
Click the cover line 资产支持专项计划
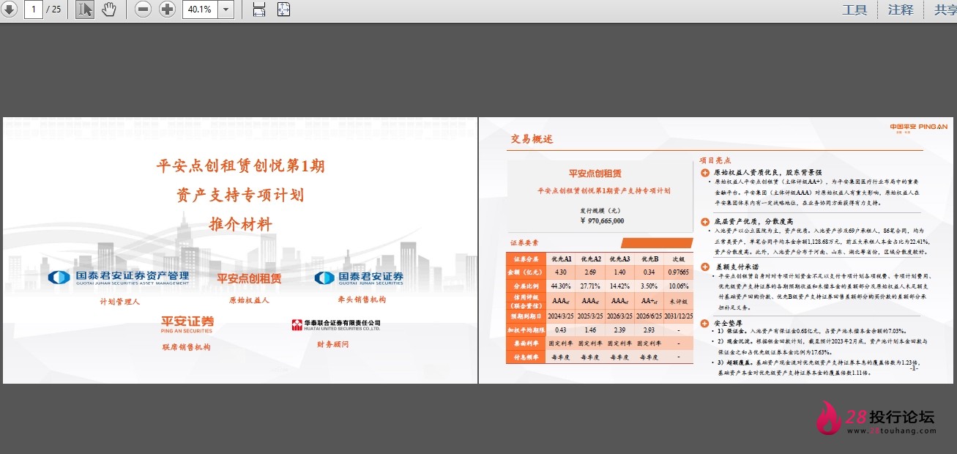pyautogui.click(x=240, y=196)
